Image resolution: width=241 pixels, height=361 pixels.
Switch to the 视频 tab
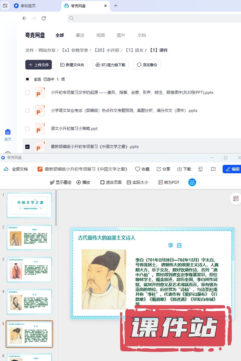101,35
